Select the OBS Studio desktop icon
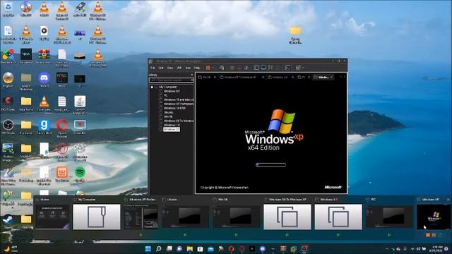 pyautogui.click(x=8, y=127)
